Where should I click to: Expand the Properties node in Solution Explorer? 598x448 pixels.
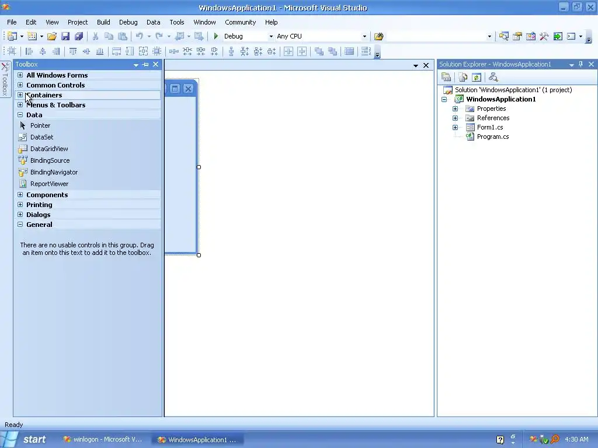click(x=455, y=108)
